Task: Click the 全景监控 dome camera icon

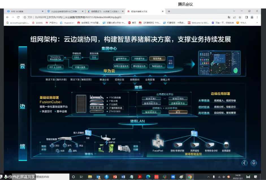Action: [226, 145]
